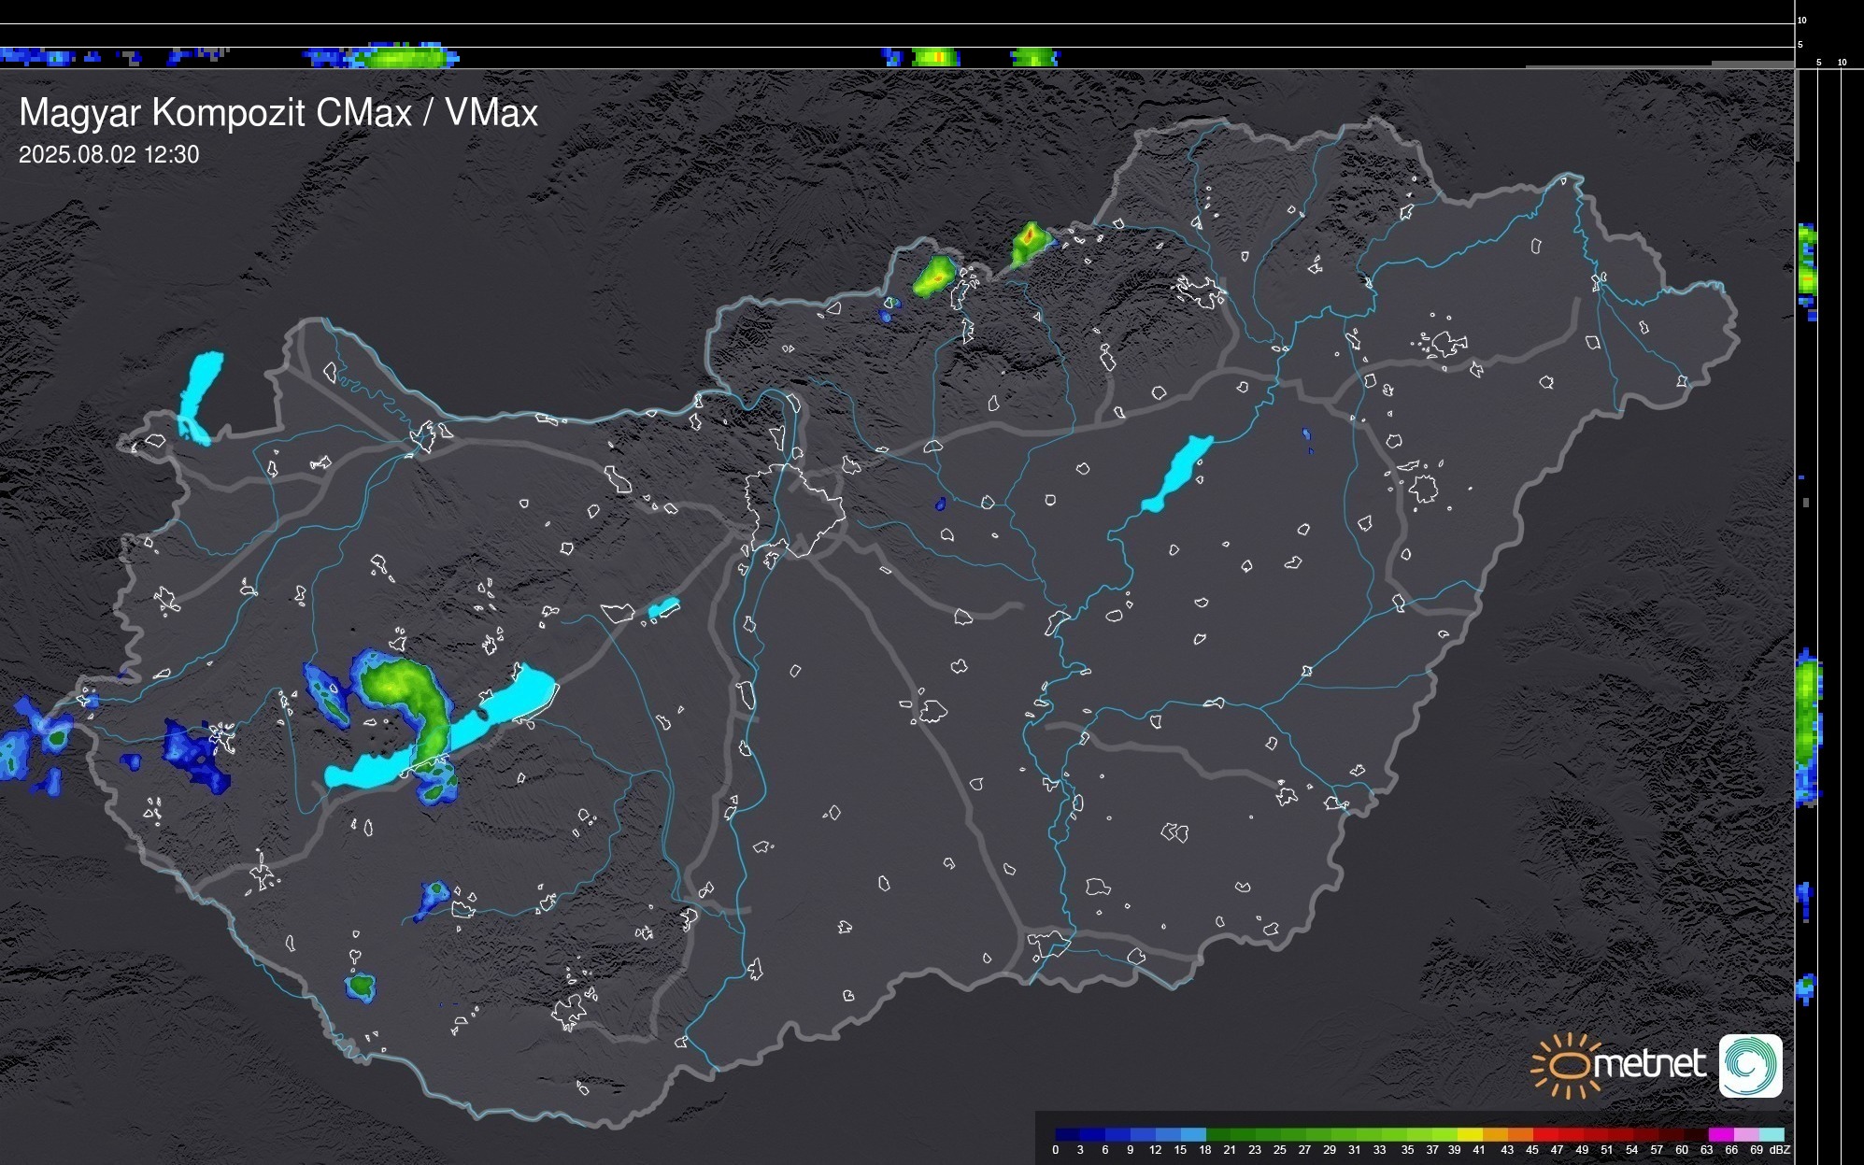Click the yellow 39 dBZ legend swatch
The height and width of the screenshot is (1165, 1864).
tap(1470, 1134)
